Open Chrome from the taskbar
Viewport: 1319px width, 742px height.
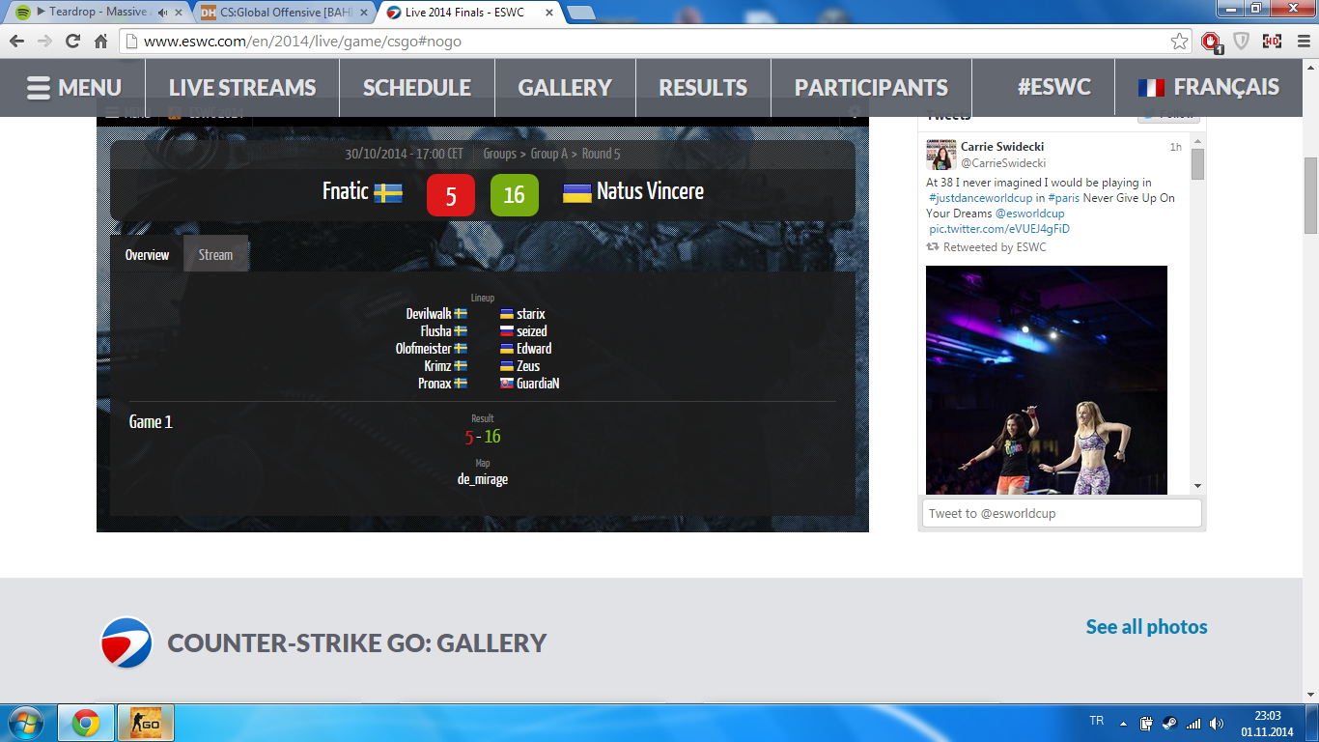tap(85, 723)
